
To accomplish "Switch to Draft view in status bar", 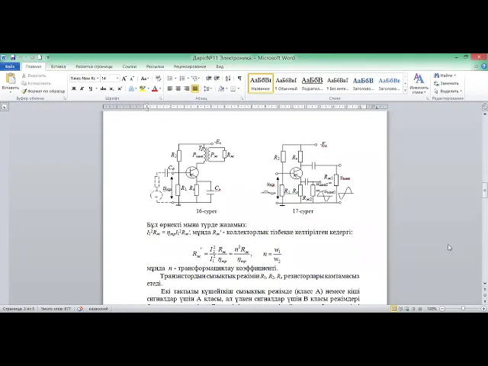I will (420, 309).
